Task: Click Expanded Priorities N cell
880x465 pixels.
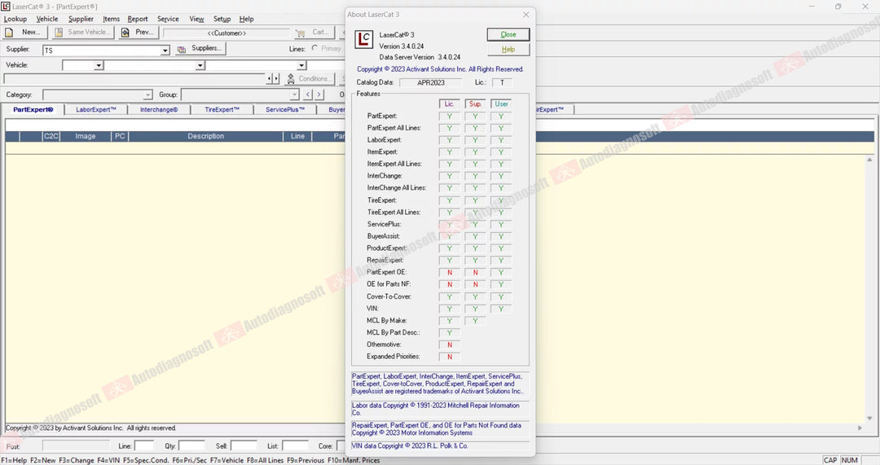Action: tap(450, 357)
